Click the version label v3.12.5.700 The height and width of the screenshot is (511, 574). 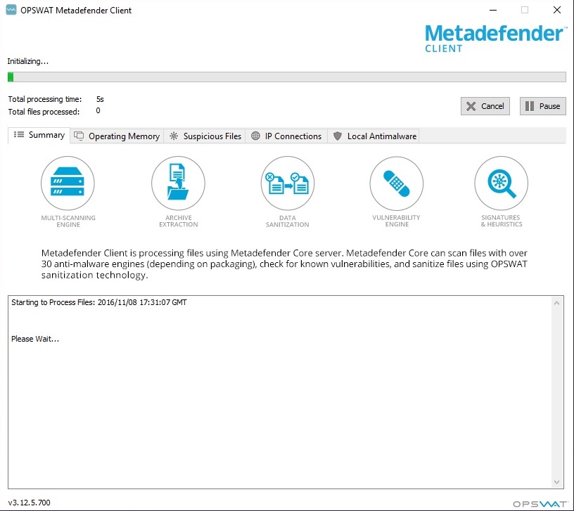[x=30, y=503]
